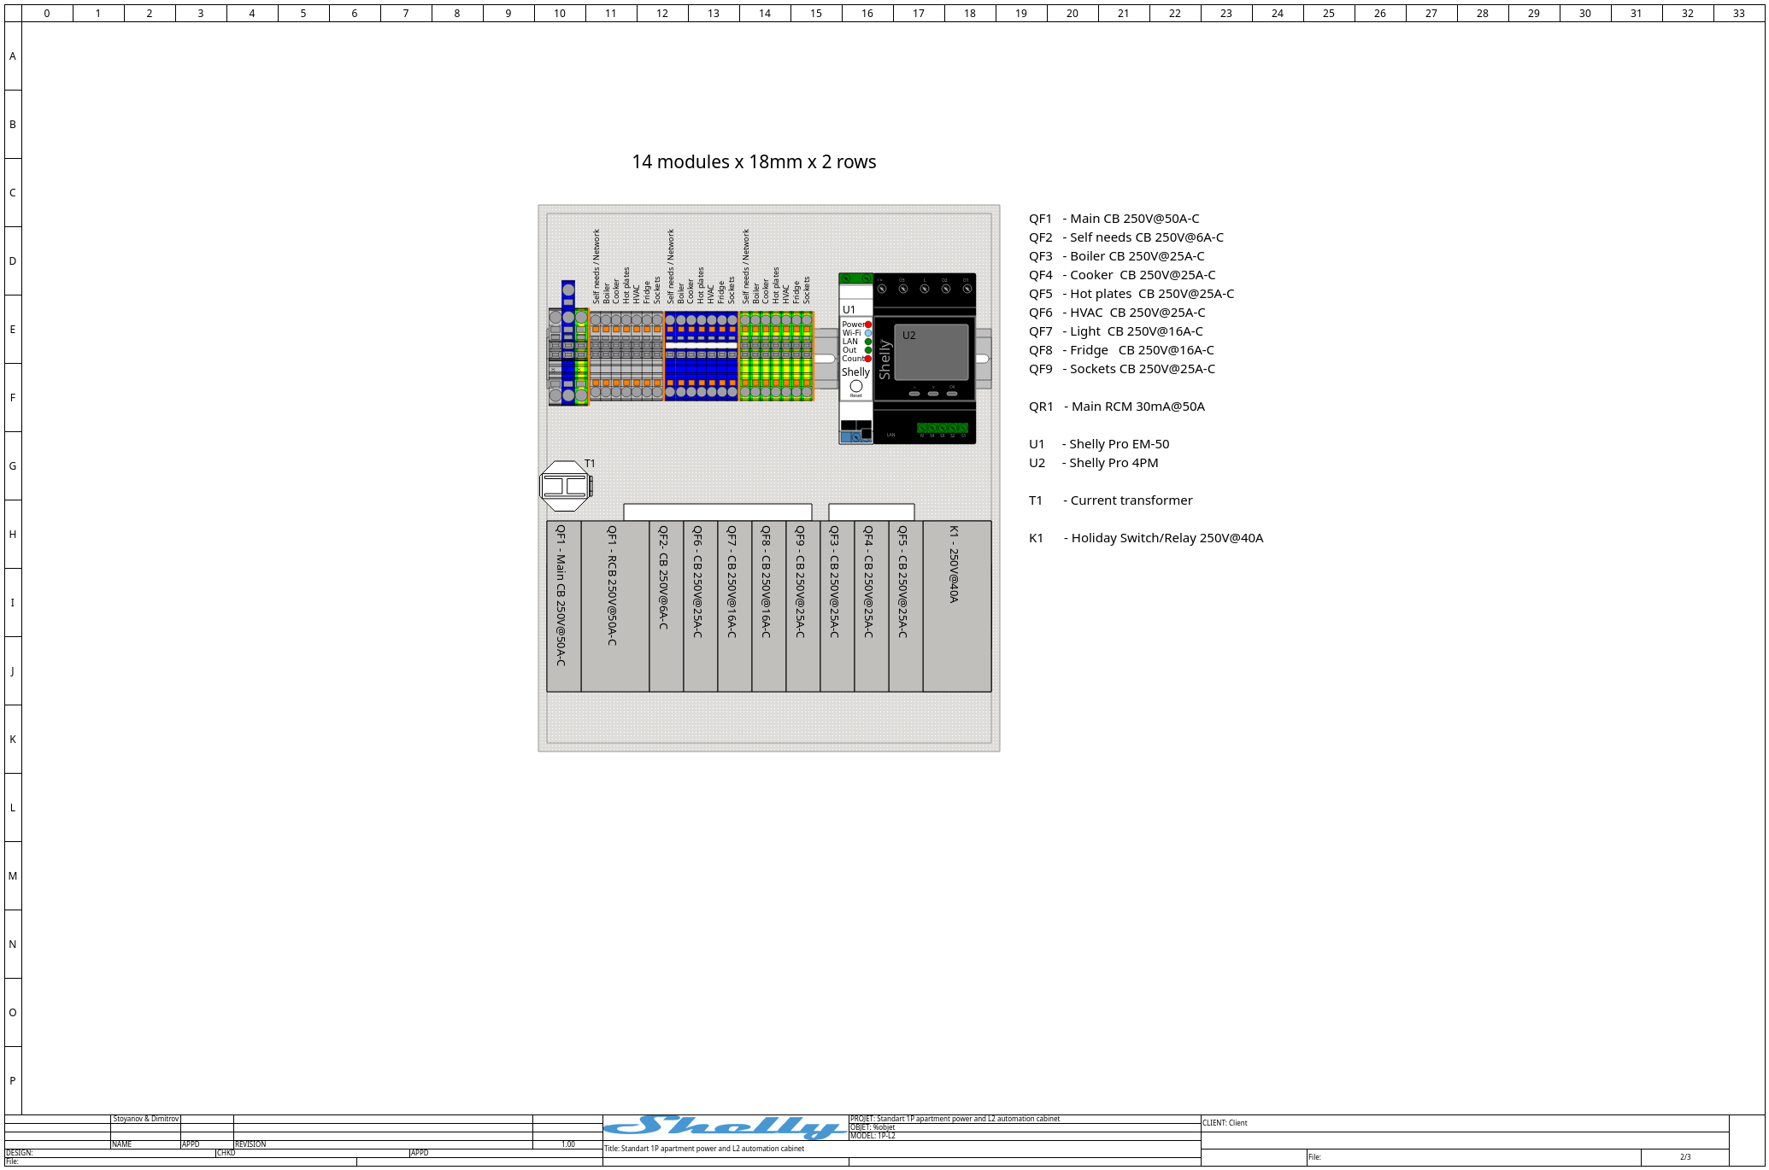Toggle the Power LED on Shelly Pro EM-50
The height and width of the screenshot is (1170, 1769).
pyautogui.click(x=867, y=325)
